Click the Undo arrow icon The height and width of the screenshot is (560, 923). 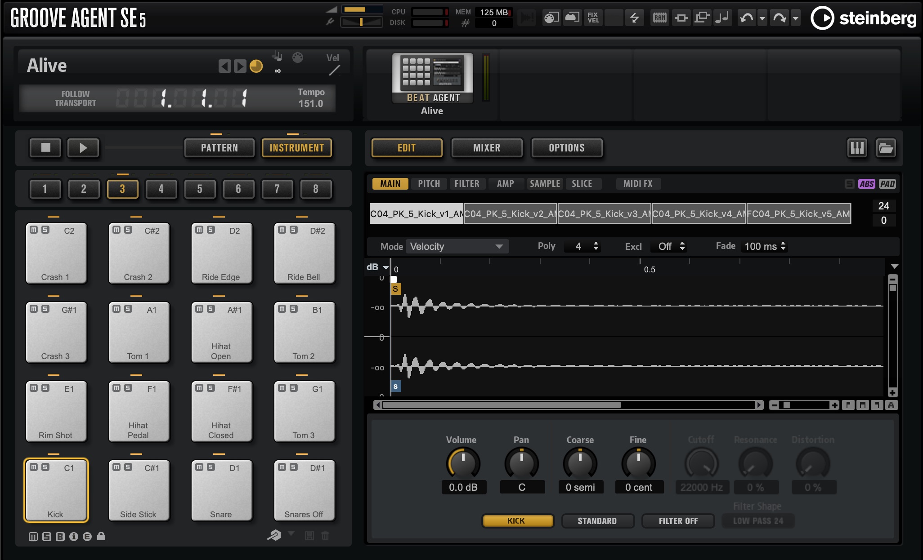(x=747, y=18)
